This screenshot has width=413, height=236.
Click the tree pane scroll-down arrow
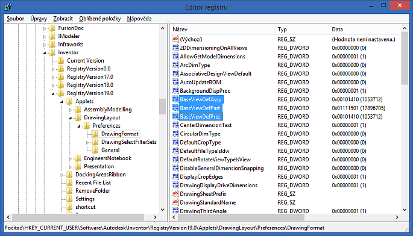click(x=163, y=210)
